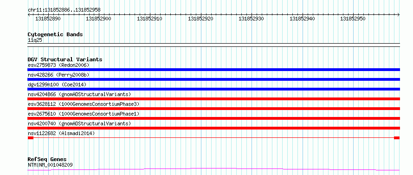Click the left arrowhead of the ruler
This screenshot has height=175, width=413.
point(29,14)
